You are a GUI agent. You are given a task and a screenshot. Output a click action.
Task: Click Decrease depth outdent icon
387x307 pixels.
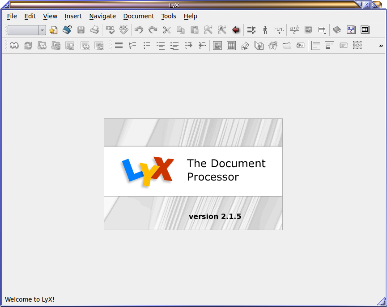tap(202, 46)
